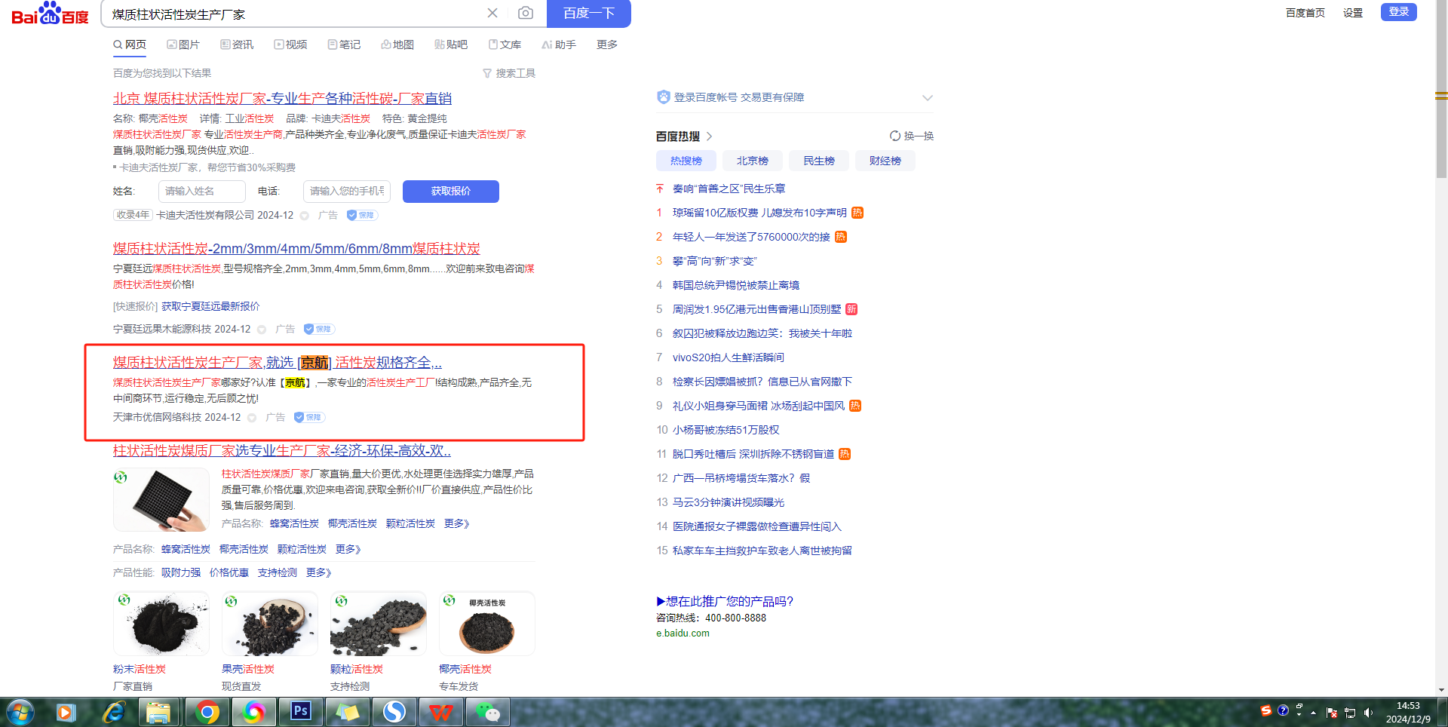Screen dimensions: 1448x727
Task: Click the 保障 badge next to 天津市优信网络科技
Action: click(309, 417)
